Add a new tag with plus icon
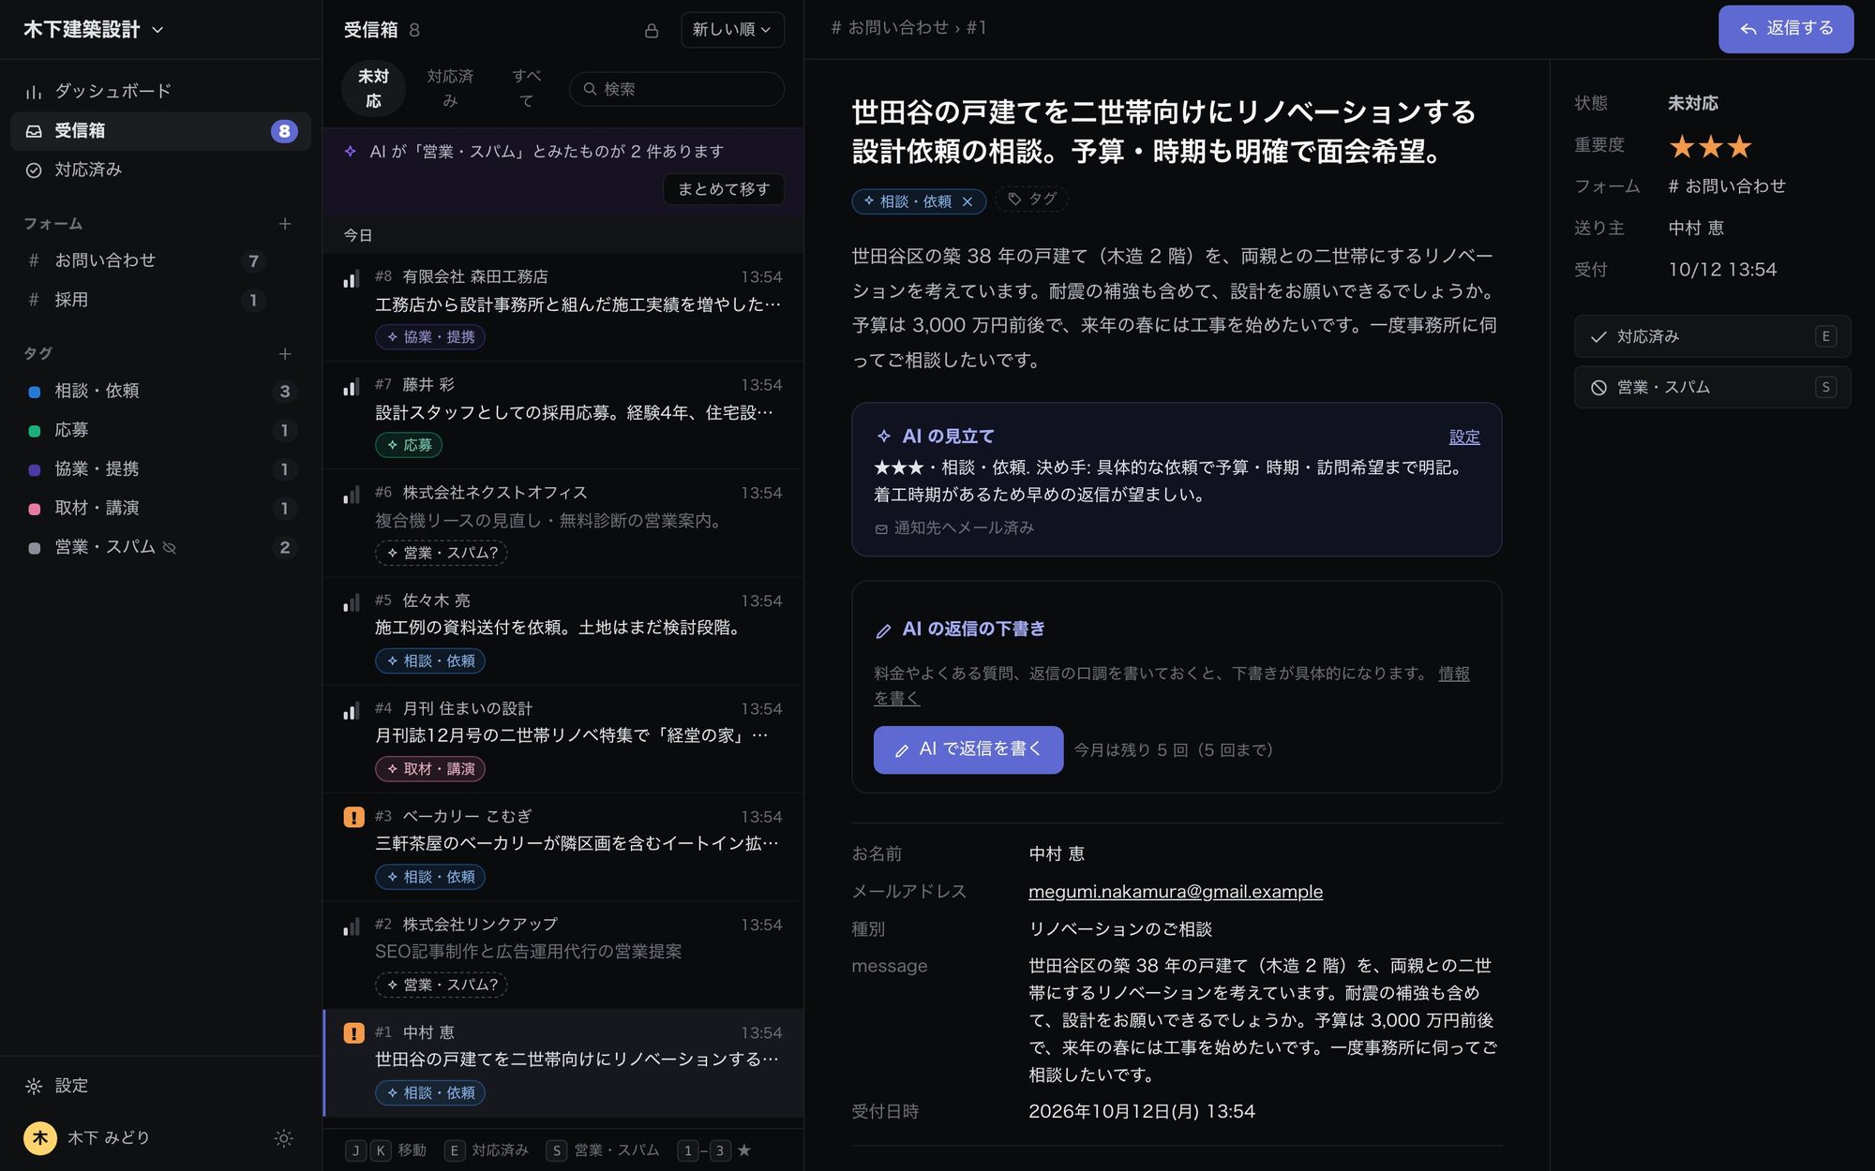The image size is (1875, 1171). coord(285,353)
